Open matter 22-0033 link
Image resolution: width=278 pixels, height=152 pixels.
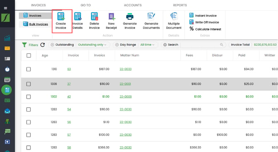[126, 69]
